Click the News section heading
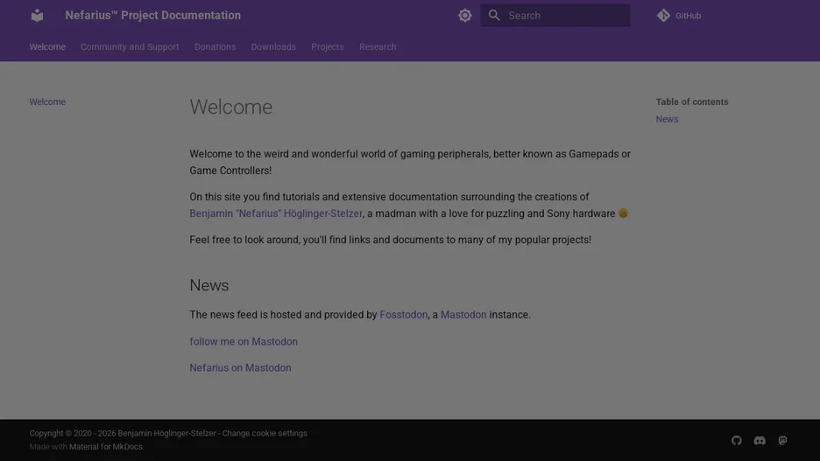820x461 pixels. [209, 285]
